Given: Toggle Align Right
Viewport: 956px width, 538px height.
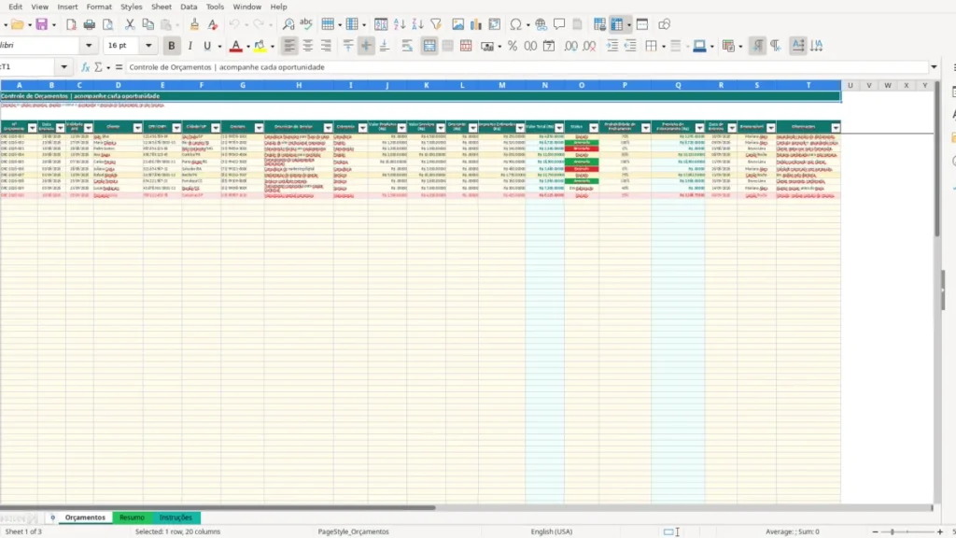Looking at the screenshot, I should tap(326, 46).
